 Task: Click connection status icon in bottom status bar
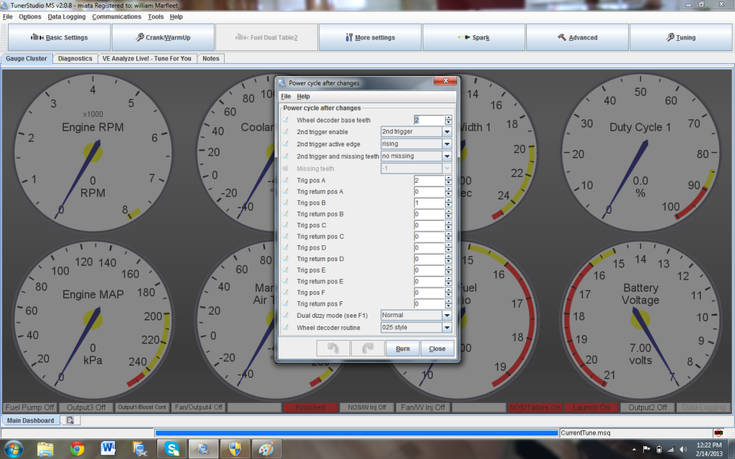coord(718,432)
